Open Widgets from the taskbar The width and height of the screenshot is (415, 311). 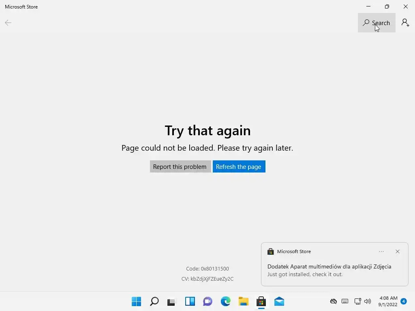(190, 301)
